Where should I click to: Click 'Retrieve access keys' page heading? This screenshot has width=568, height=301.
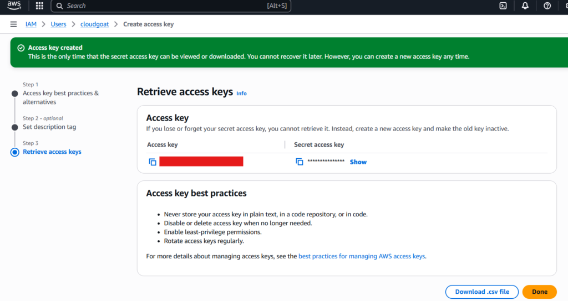[185, 92]
